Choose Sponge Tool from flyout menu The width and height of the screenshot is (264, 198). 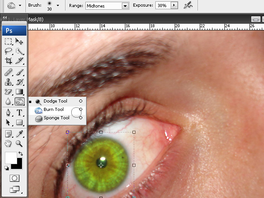57,118
